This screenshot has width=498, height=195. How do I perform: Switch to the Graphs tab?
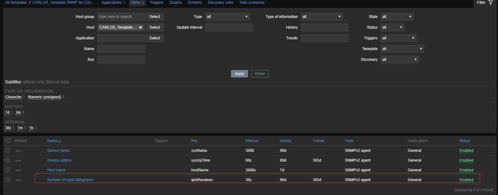(x=175, y=3)
